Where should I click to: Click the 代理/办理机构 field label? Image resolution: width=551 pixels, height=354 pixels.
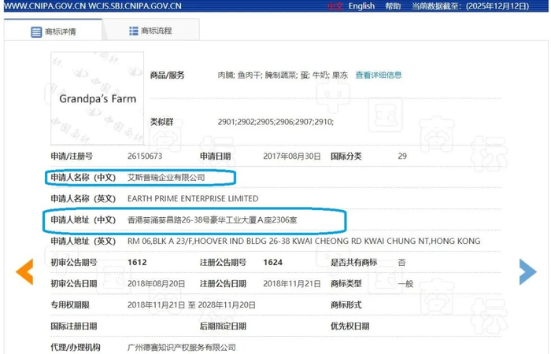tap(76, 348)
